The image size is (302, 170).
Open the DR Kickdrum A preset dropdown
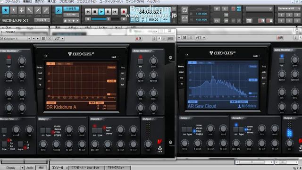29,39
